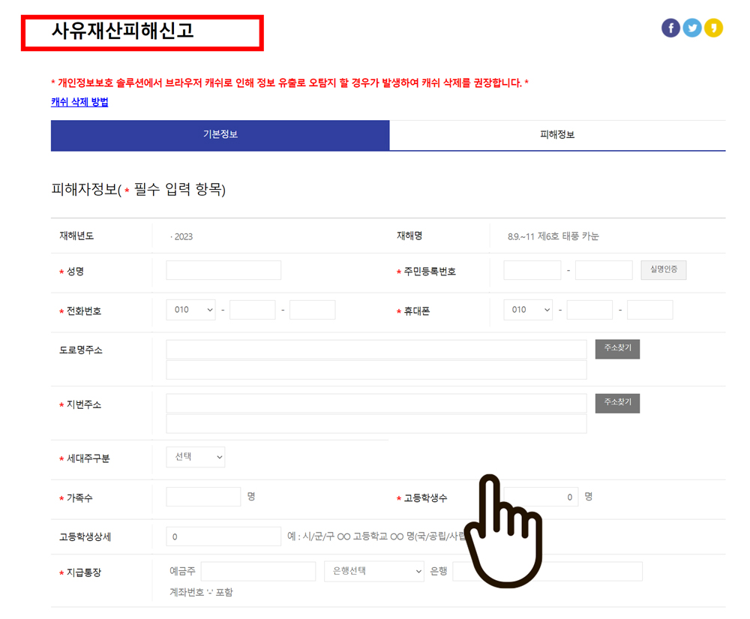Click the 가족수 family count field
The height and width of the screenshot is (619, 750).
[x=203, y=497]
